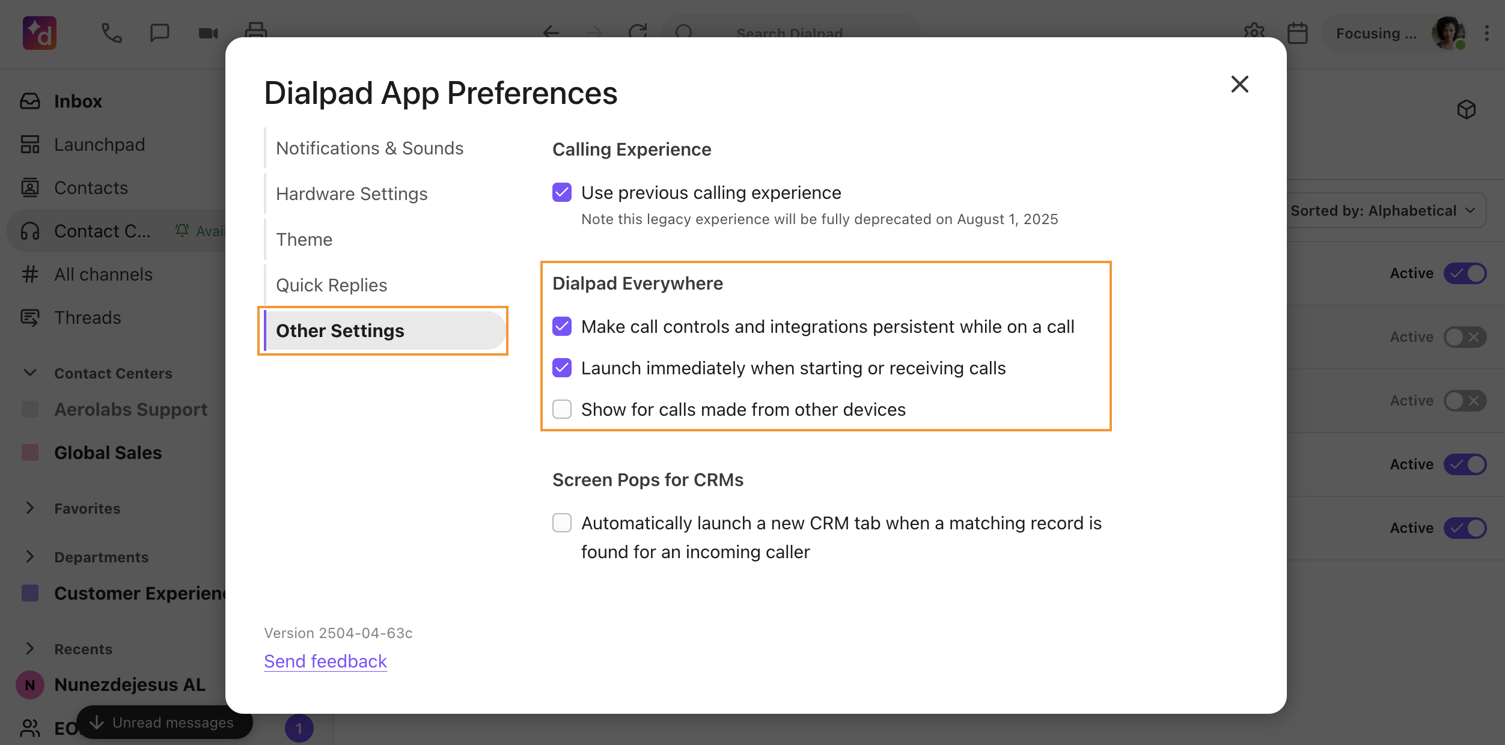1505x745 pixels.
Task: Open the settings gear icon
Action: tap(1254, 32)
